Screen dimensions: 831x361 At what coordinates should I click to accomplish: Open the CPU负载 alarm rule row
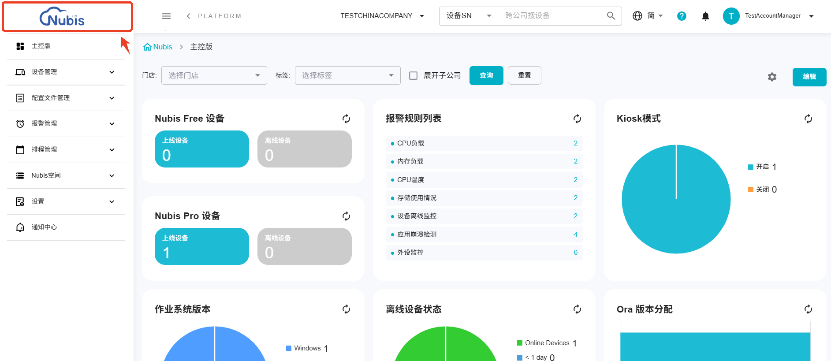pos(484,143)
